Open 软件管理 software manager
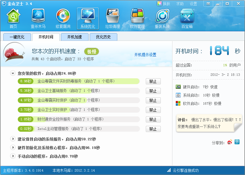The width and height of the screenshot is (245, 175). click(x=137, y=18)
